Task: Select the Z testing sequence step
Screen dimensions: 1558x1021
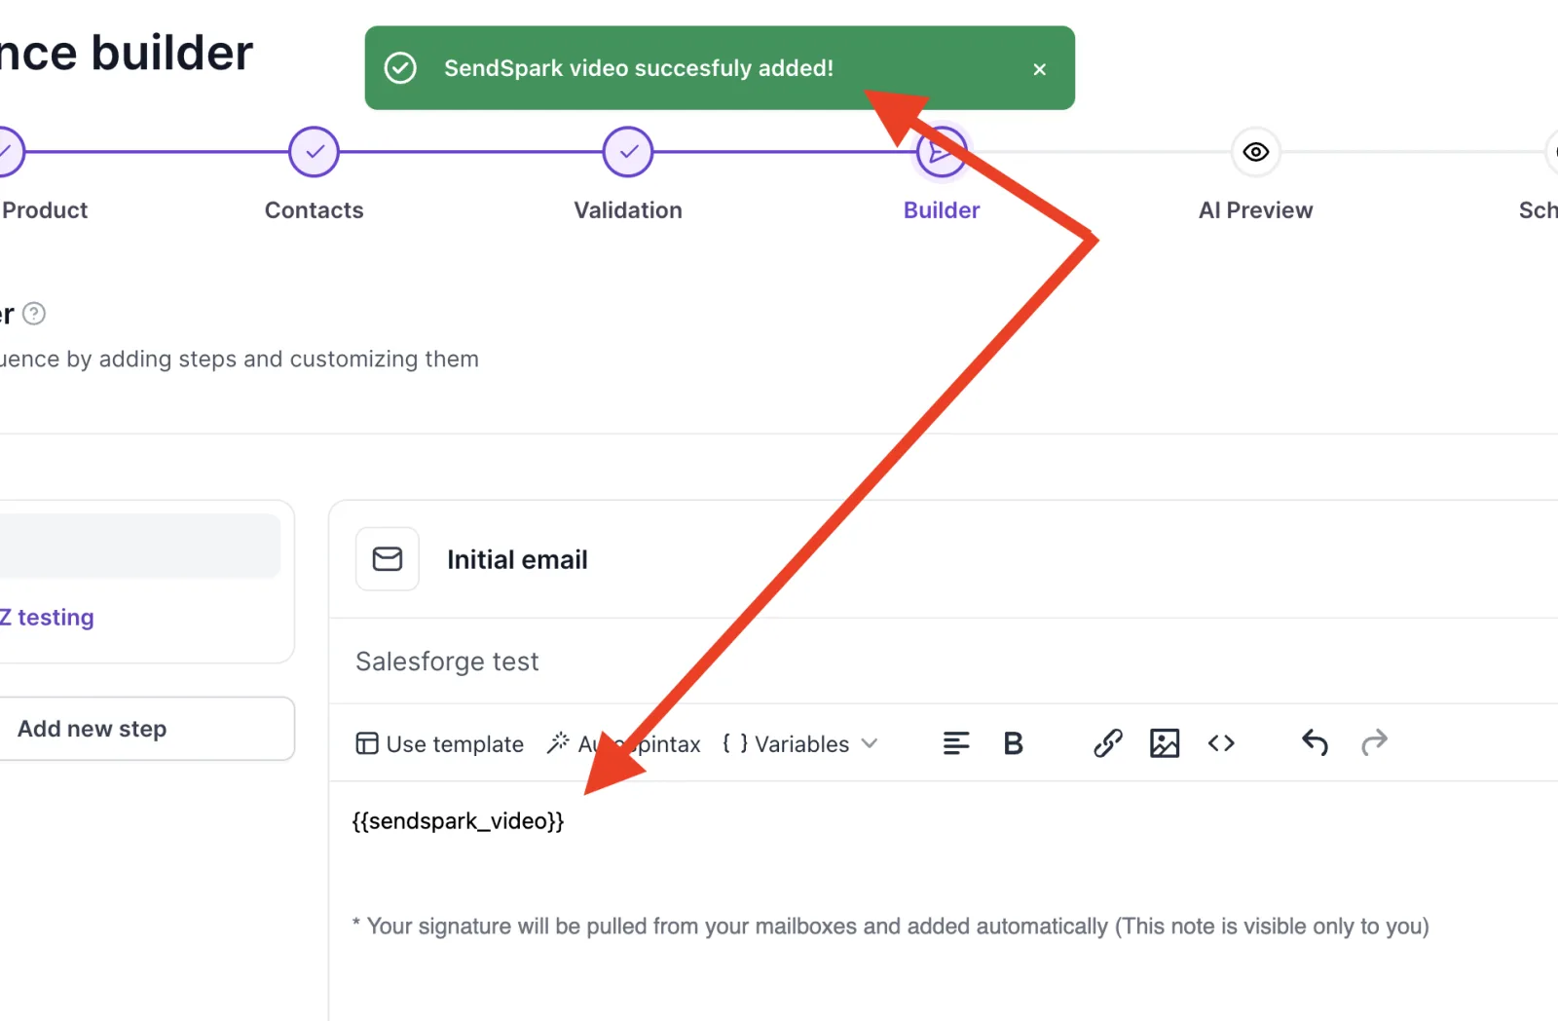Action: coord(49,618)
